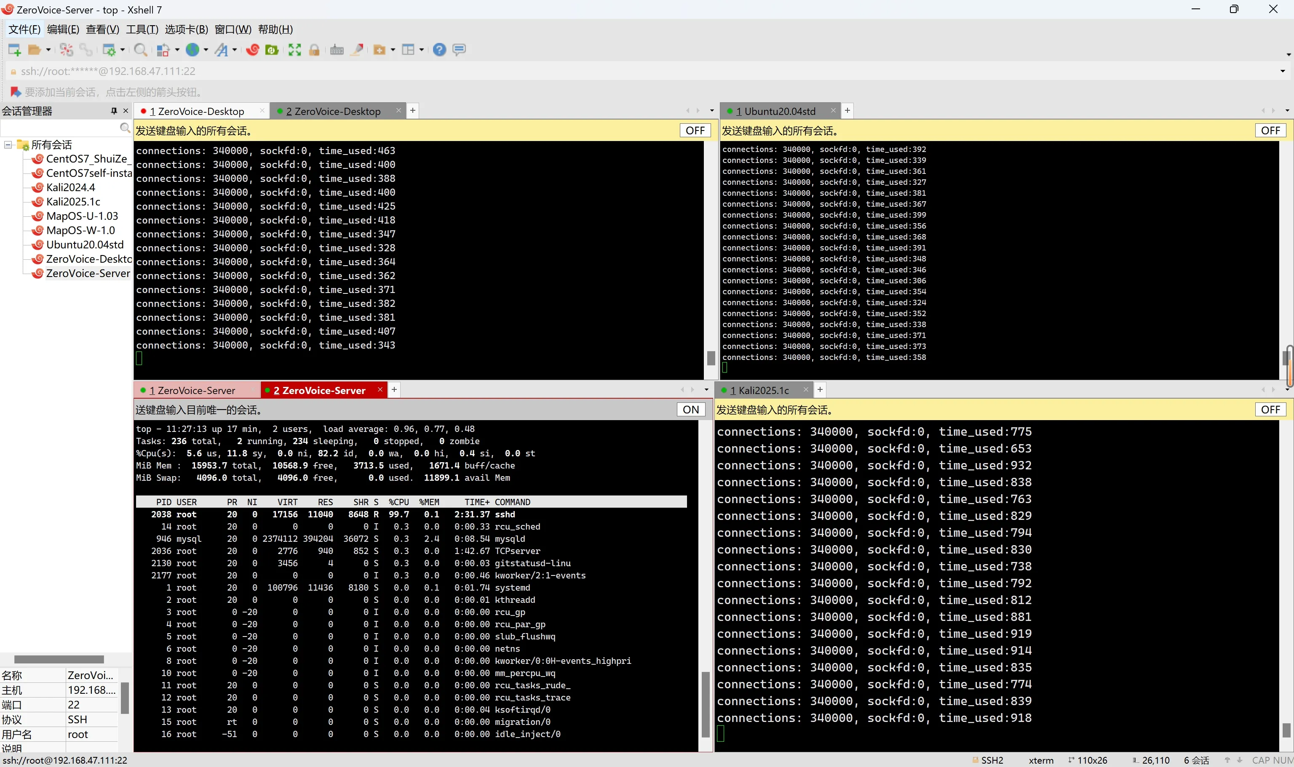Open the help question mark icon
The height and width of the screenshot is (767, 1294).
439,50
